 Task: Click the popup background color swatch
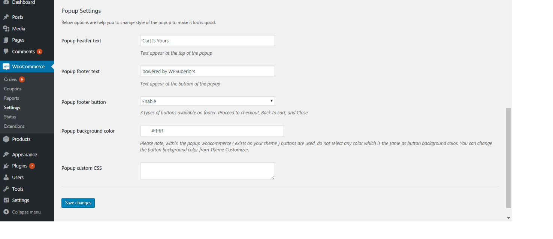point(145,131)
